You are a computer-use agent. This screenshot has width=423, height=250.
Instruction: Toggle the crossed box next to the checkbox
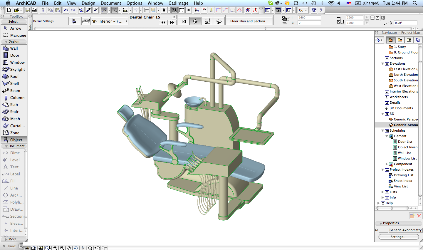pyautogui.click(x=377, y=18)
